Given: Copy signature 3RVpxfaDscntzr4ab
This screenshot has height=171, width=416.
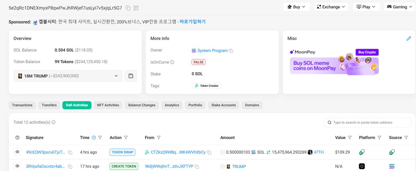Looking at the screenshot, I should click(70, 167).
